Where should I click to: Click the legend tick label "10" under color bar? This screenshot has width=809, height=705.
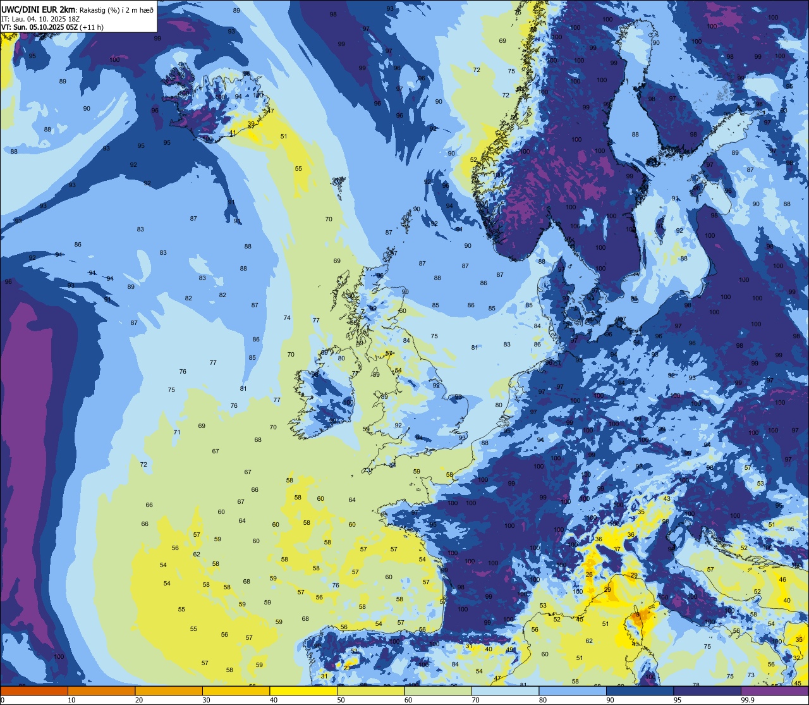pyautogui.click(x=71, y=700)
